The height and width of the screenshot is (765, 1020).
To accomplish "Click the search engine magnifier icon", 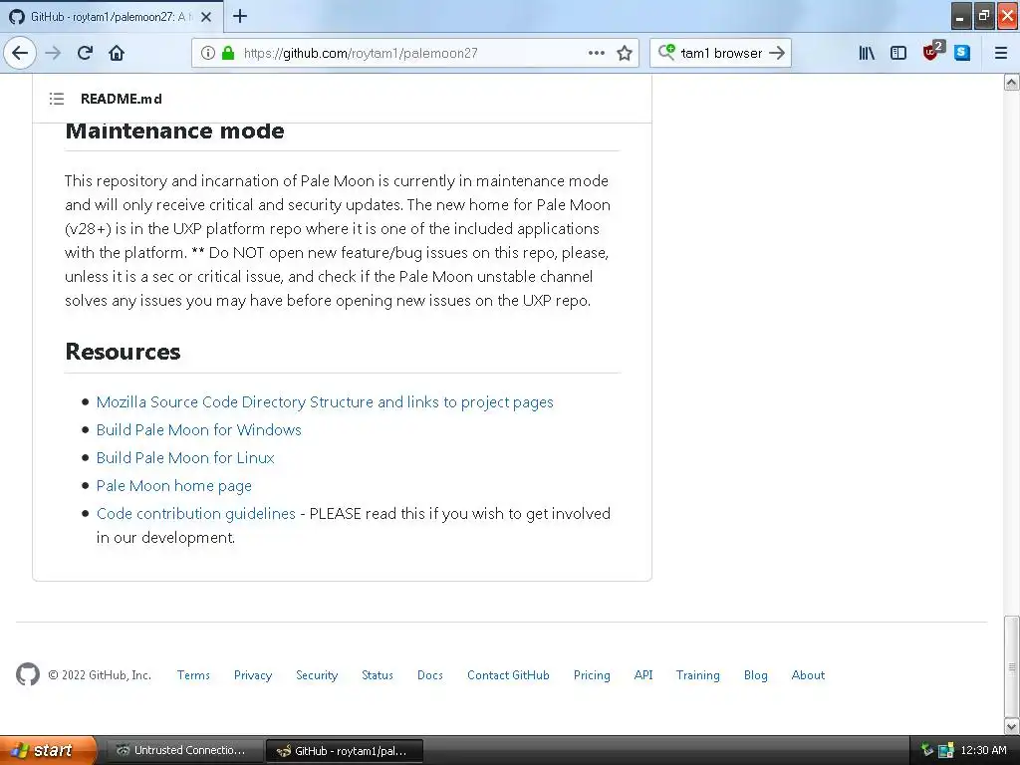I will 666,52.
